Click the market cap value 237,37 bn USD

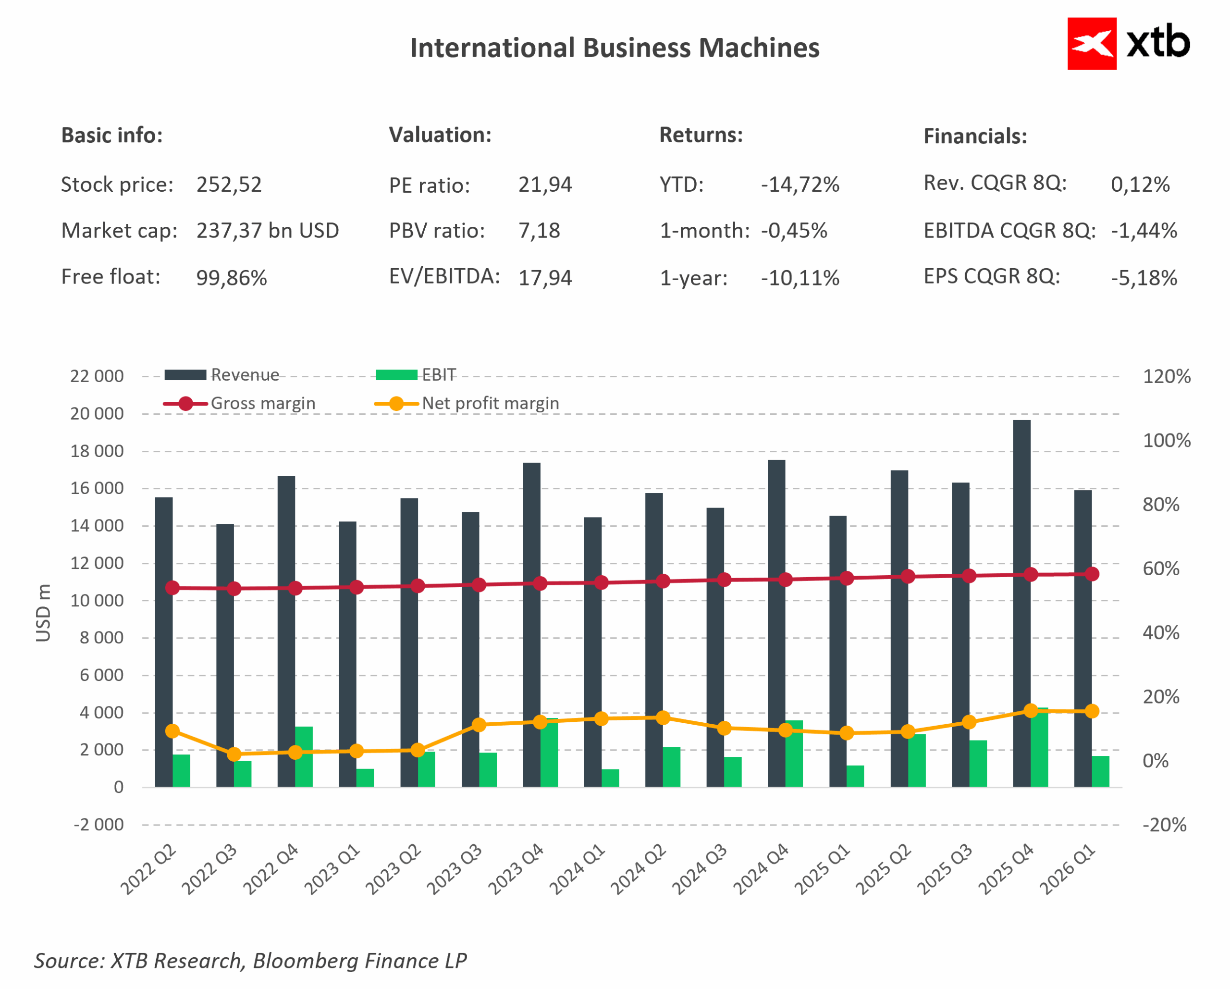click(x=268, y=231)
